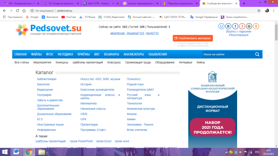Switch to the 18. Создание каталога tab

[61, 4]
